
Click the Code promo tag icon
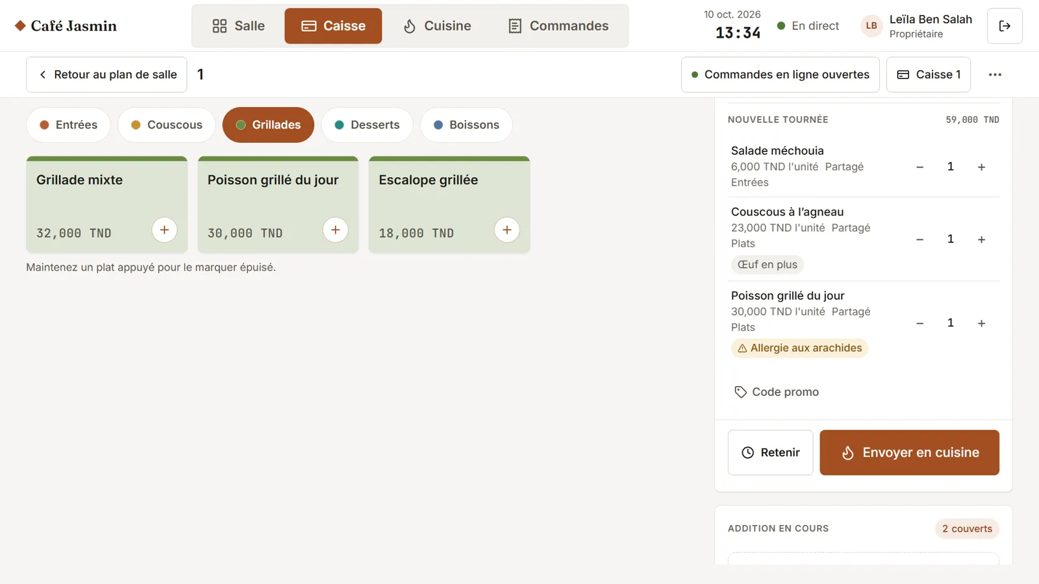tap(740, 392)
